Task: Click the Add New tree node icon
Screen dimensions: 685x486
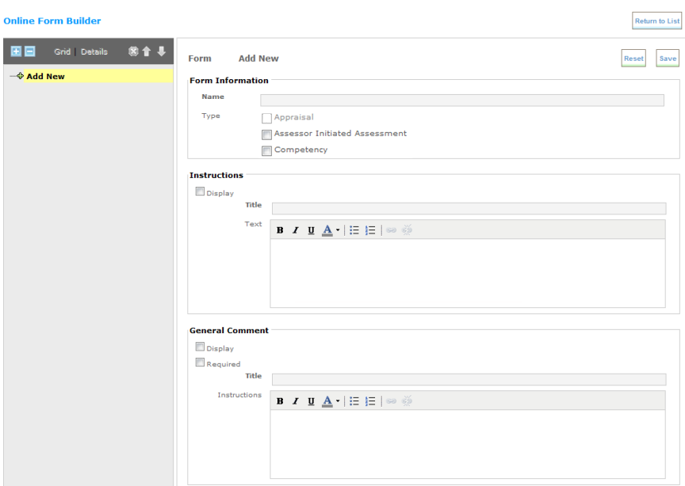Action: tap(20, 76)
